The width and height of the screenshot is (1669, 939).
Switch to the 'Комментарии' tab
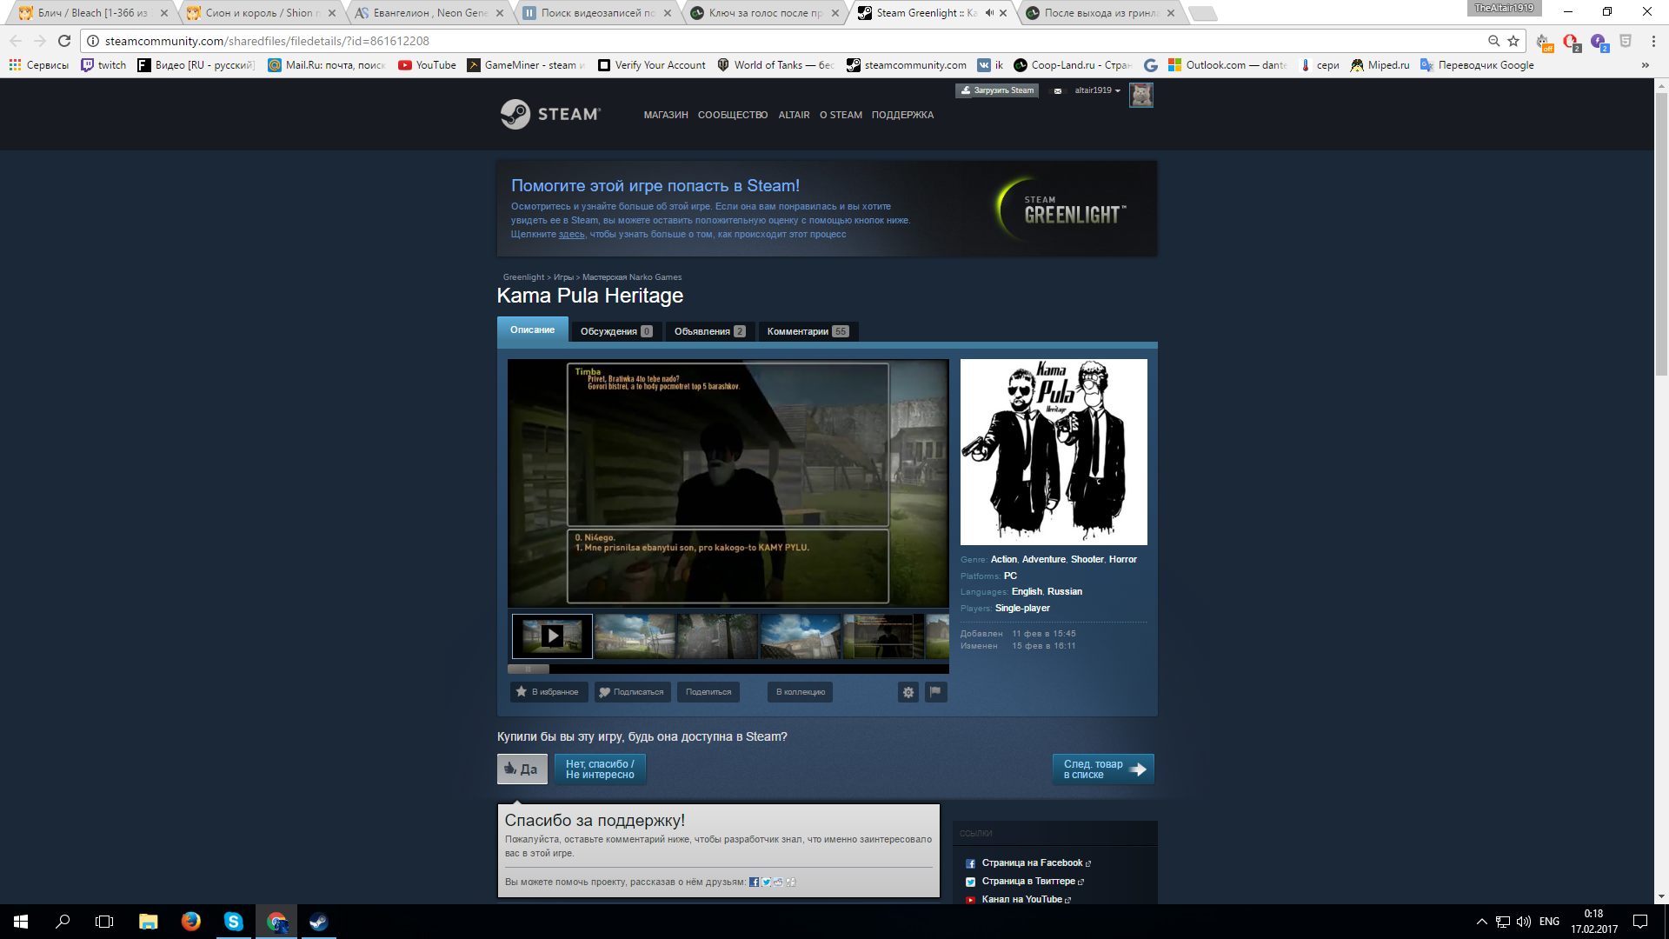[x=808, y=331]
